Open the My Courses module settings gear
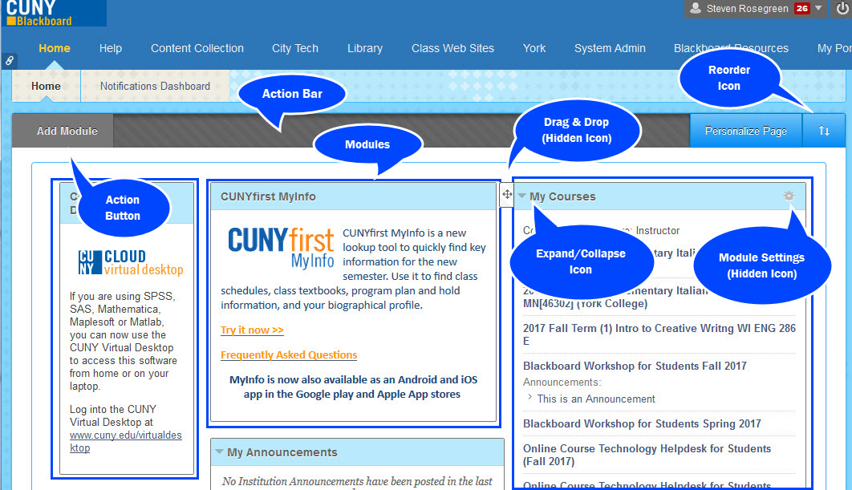 789,196
